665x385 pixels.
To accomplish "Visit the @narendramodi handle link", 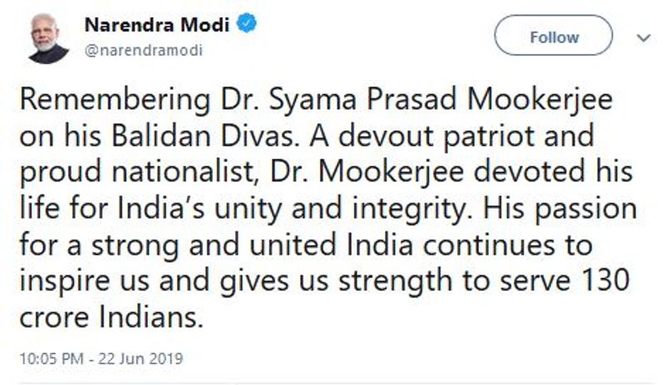I will pyautogui.click(x=144, y=50).
